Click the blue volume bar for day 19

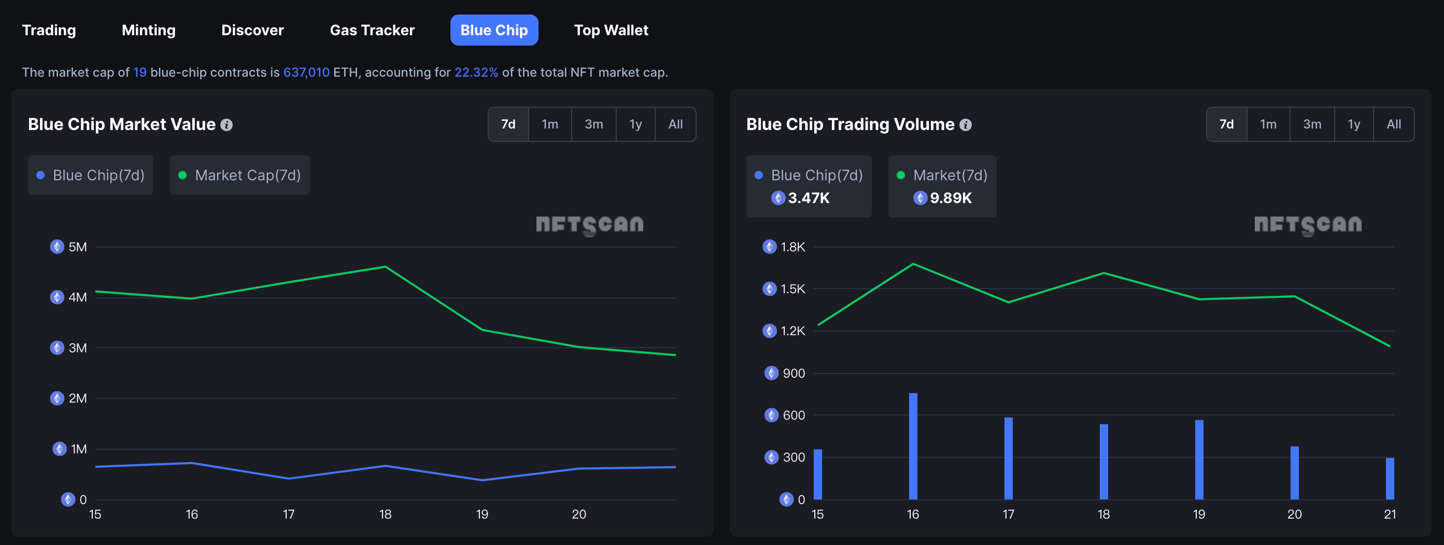(1199, 460)
